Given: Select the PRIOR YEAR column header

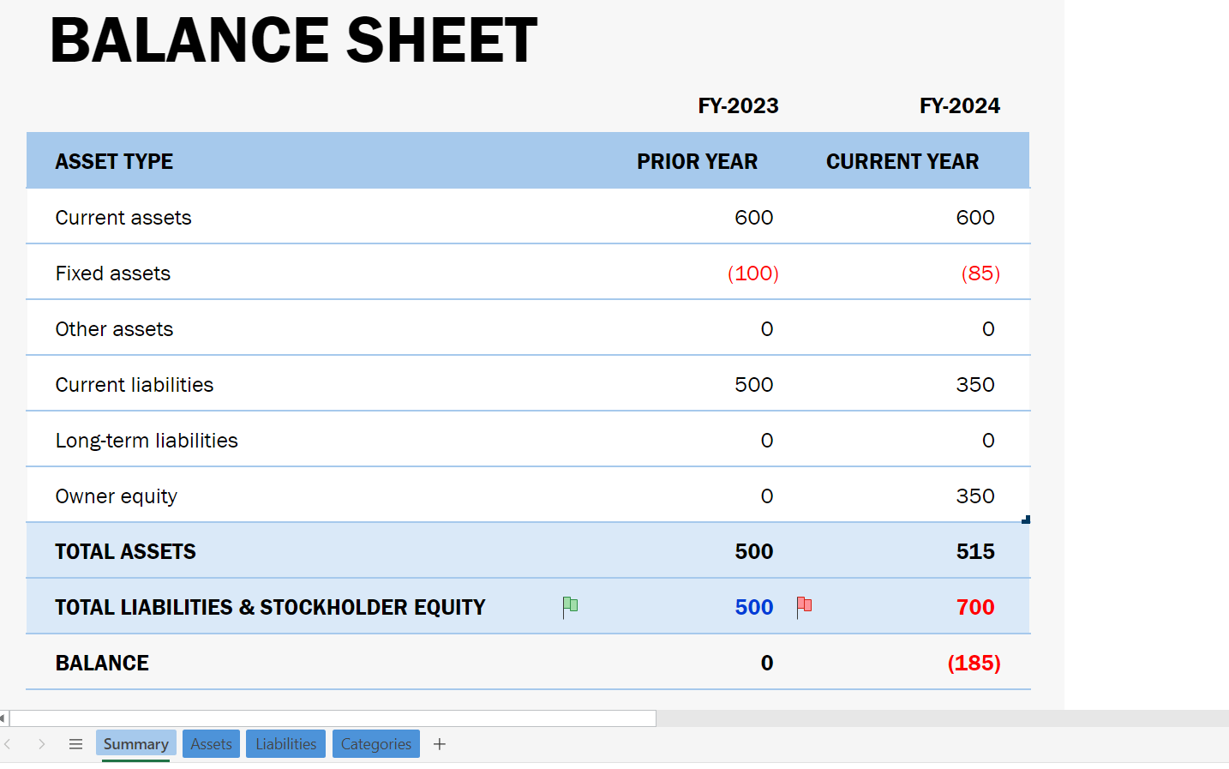Looking at the screenshot, I should tap(698, 161).
